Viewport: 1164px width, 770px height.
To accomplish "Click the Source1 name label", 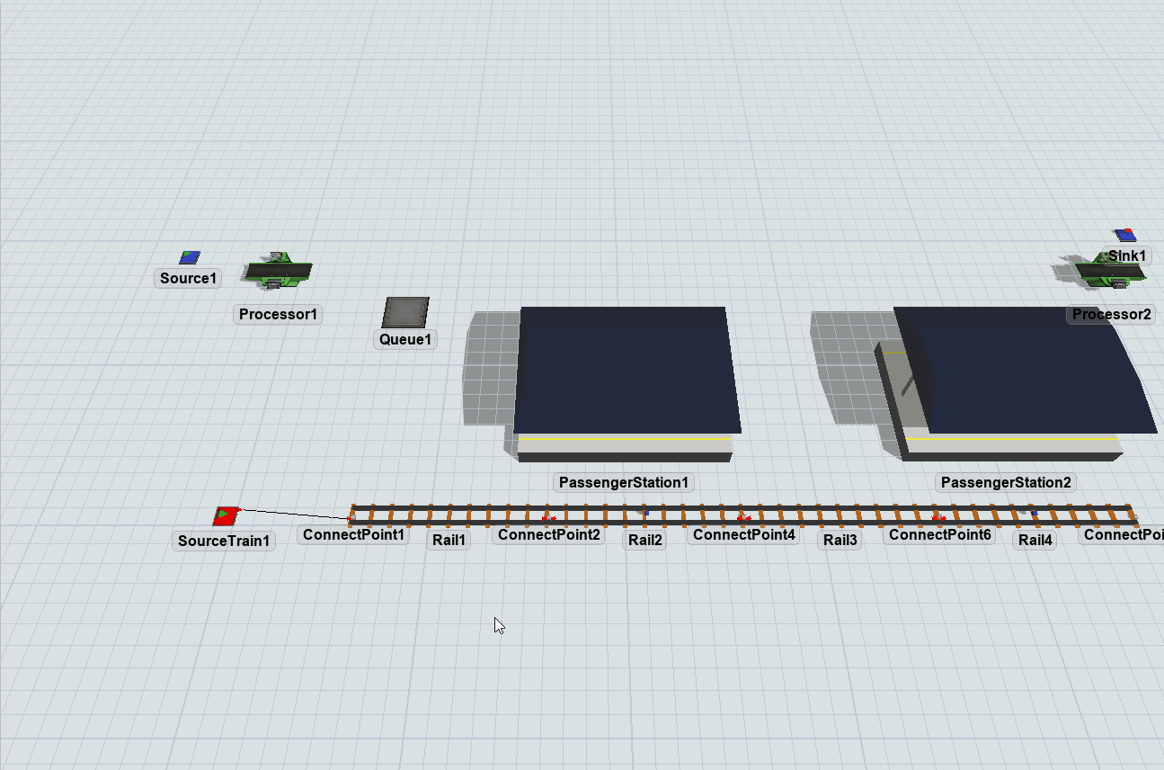I will click(x=189, y=279).
